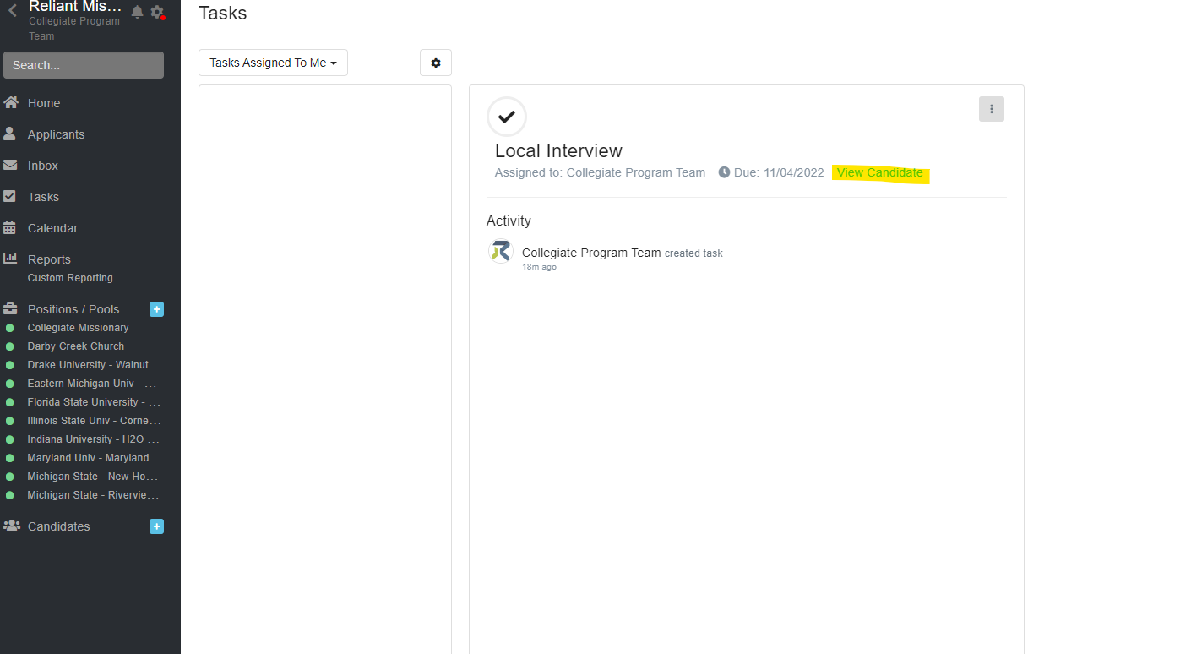Mark Local Interview task as complete
The height and width of the screenshot is (654, 1202).
(x=507, y=117)
